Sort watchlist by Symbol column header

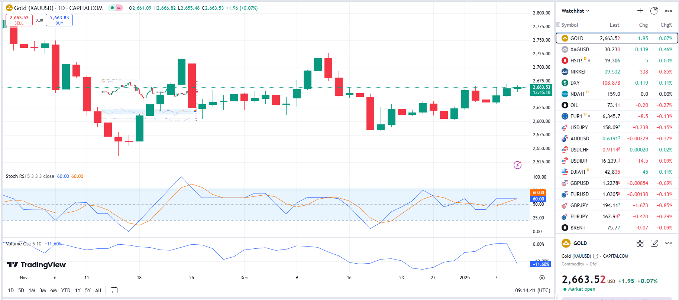[x=569, y=25]
